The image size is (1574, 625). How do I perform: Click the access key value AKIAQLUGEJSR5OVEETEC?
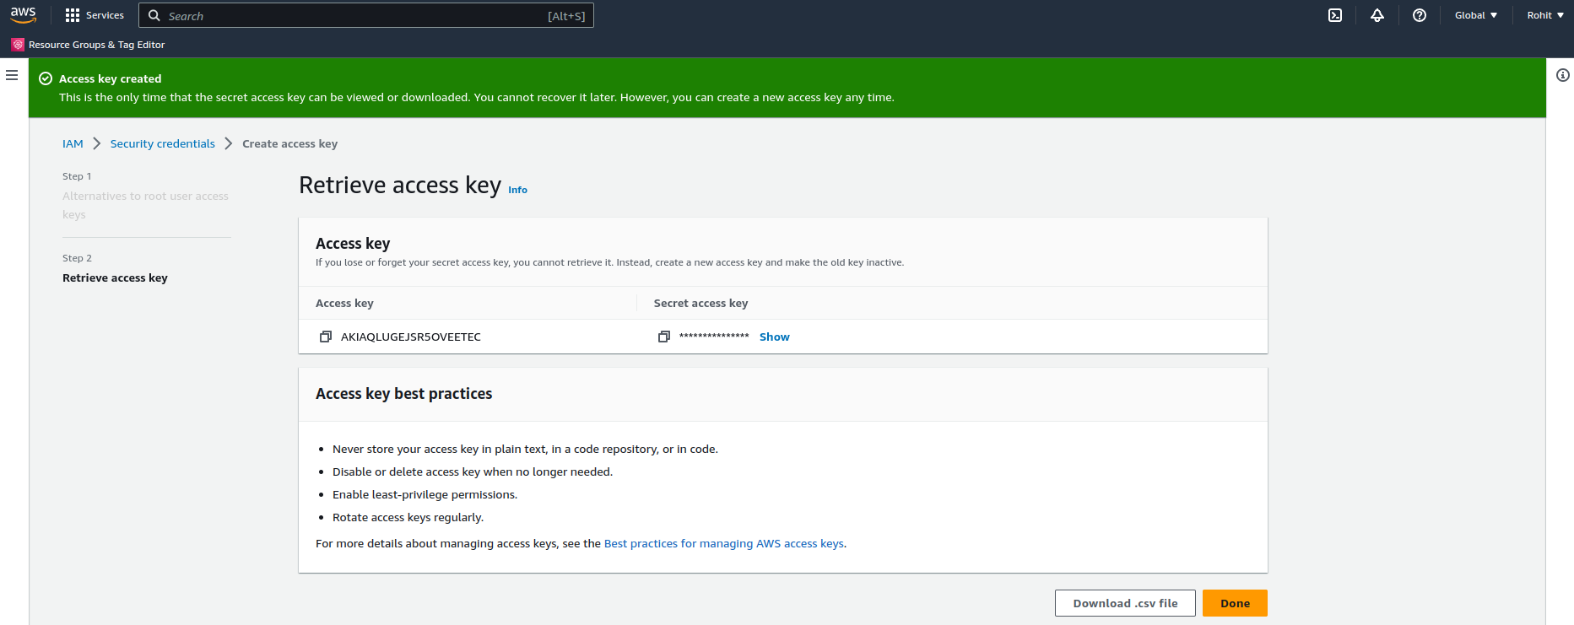coord(411,337)
